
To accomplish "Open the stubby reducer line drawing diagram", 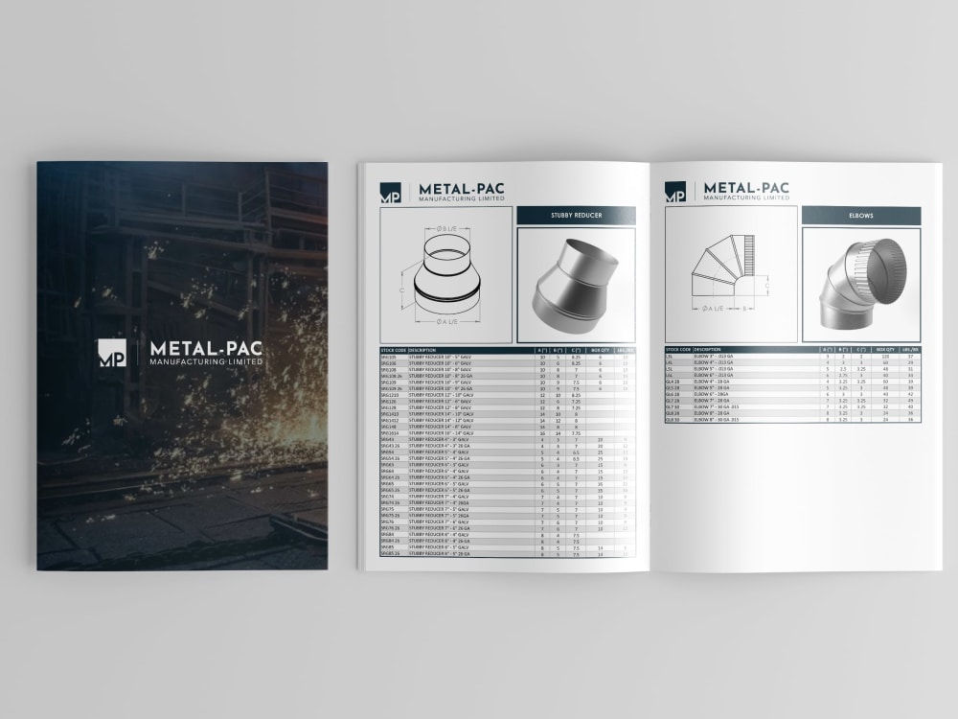I will pyautogui.click(x=446, y=274).
